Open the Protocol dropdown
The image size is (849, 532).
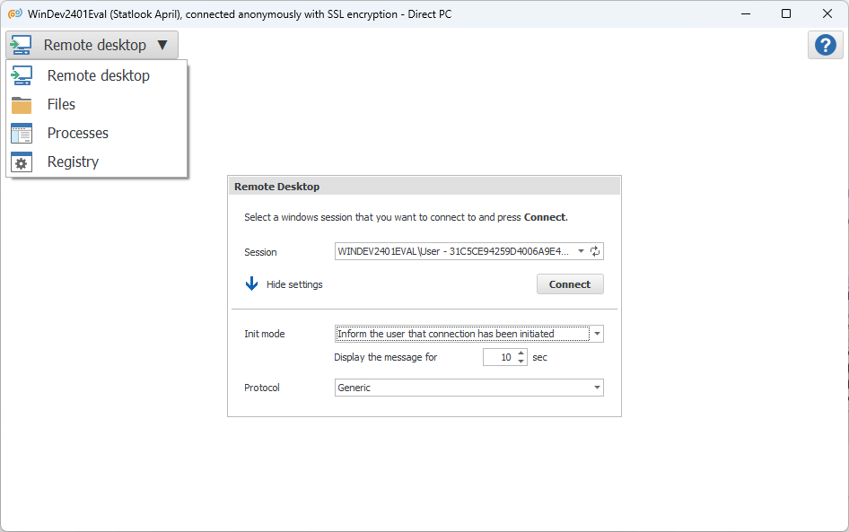598,388
